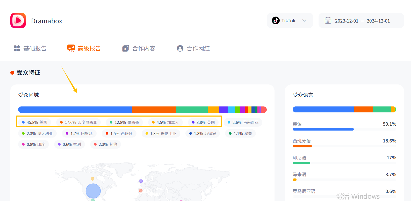The width and height of the screenshot is (411, 201).
Task: Click the Dramabox app logo icon
Action: 18,20
